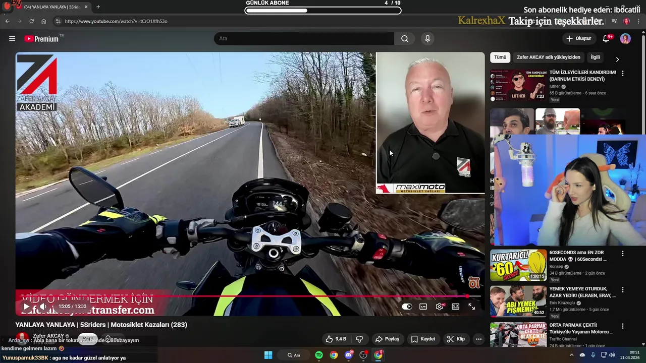Click the browser address bar URL
Screen dimensions: 646x363
[116, 21]
